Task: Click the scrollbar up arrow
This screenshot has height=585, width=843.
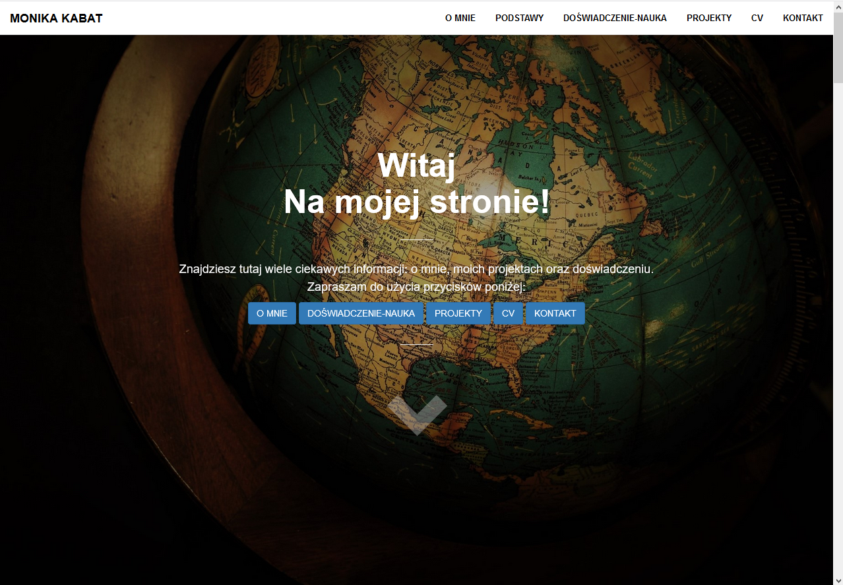Action: tap(838, 6)
